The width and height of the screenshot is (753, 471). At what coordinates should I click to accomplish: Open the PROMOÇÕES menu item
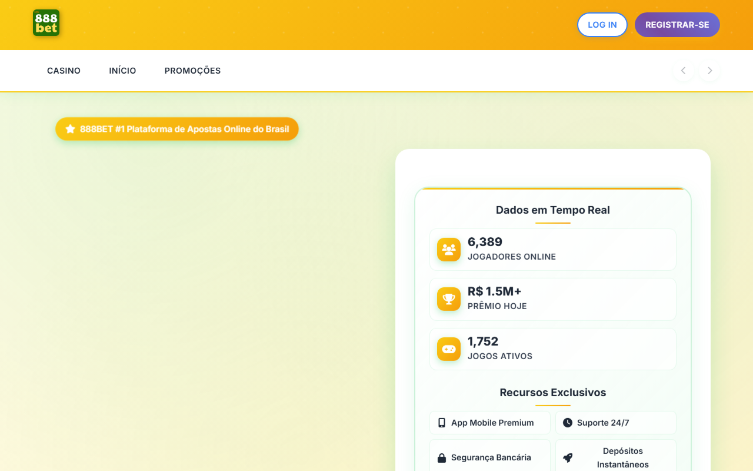(192, 71)
